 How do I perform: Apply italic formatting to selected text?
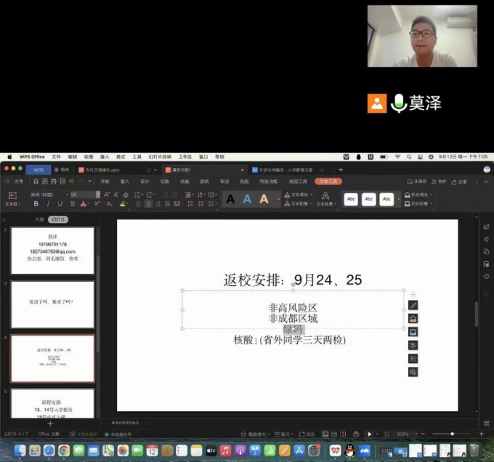(48, 204)
